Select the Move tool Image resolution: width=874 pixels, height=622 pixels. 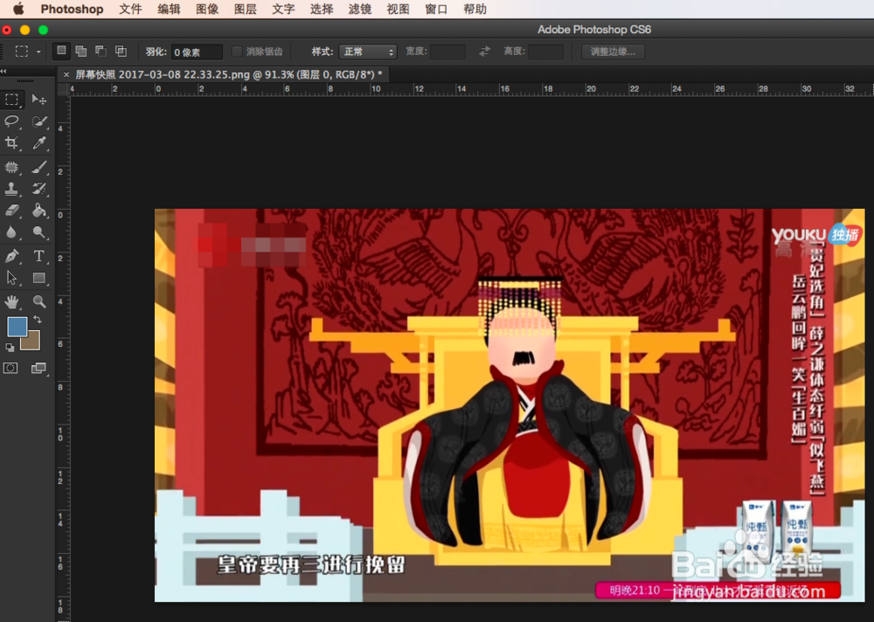coord(39,100)
